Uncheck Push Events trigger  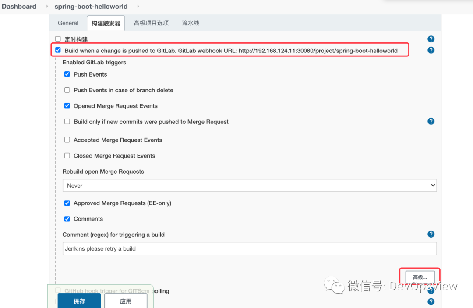pos(67,74)
